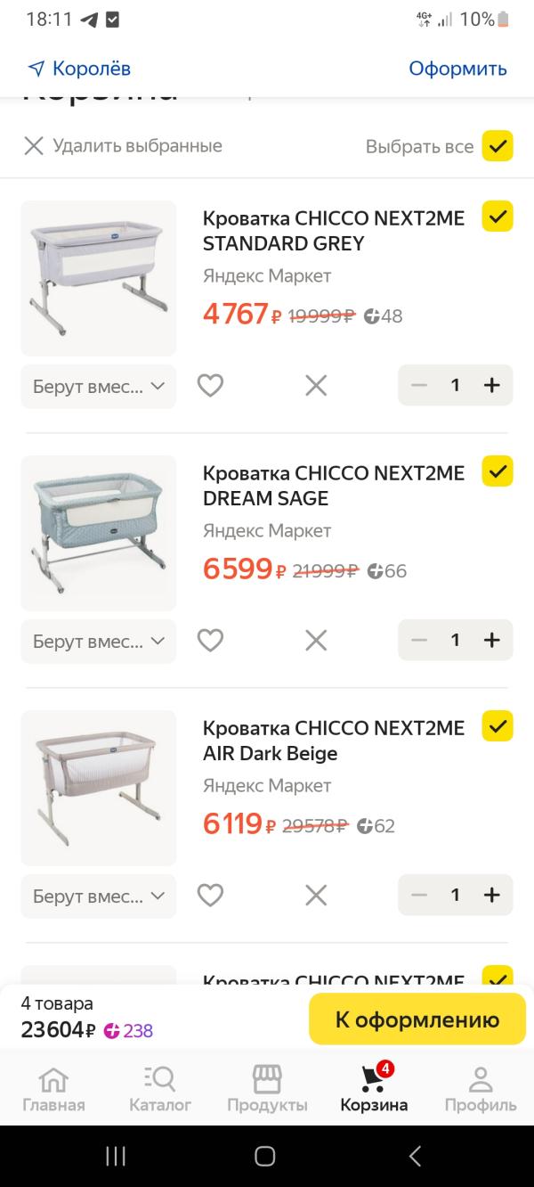This screenshot has height=1187, width=534.
Task: Expand Берут вместе dropdown for STANDARD GREY
Action: click(x=99, y=386)
